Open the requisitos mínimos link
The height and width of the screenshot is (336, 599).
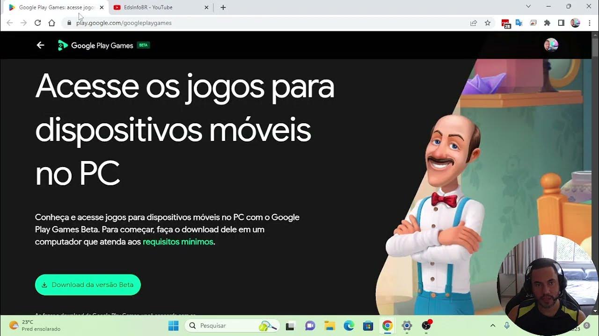click(x=178, y=242)
